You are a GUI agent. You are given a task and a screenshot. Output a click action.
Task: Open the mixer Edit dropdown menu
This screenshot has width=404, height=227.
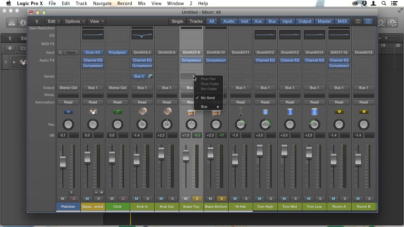tap(54, 21)
